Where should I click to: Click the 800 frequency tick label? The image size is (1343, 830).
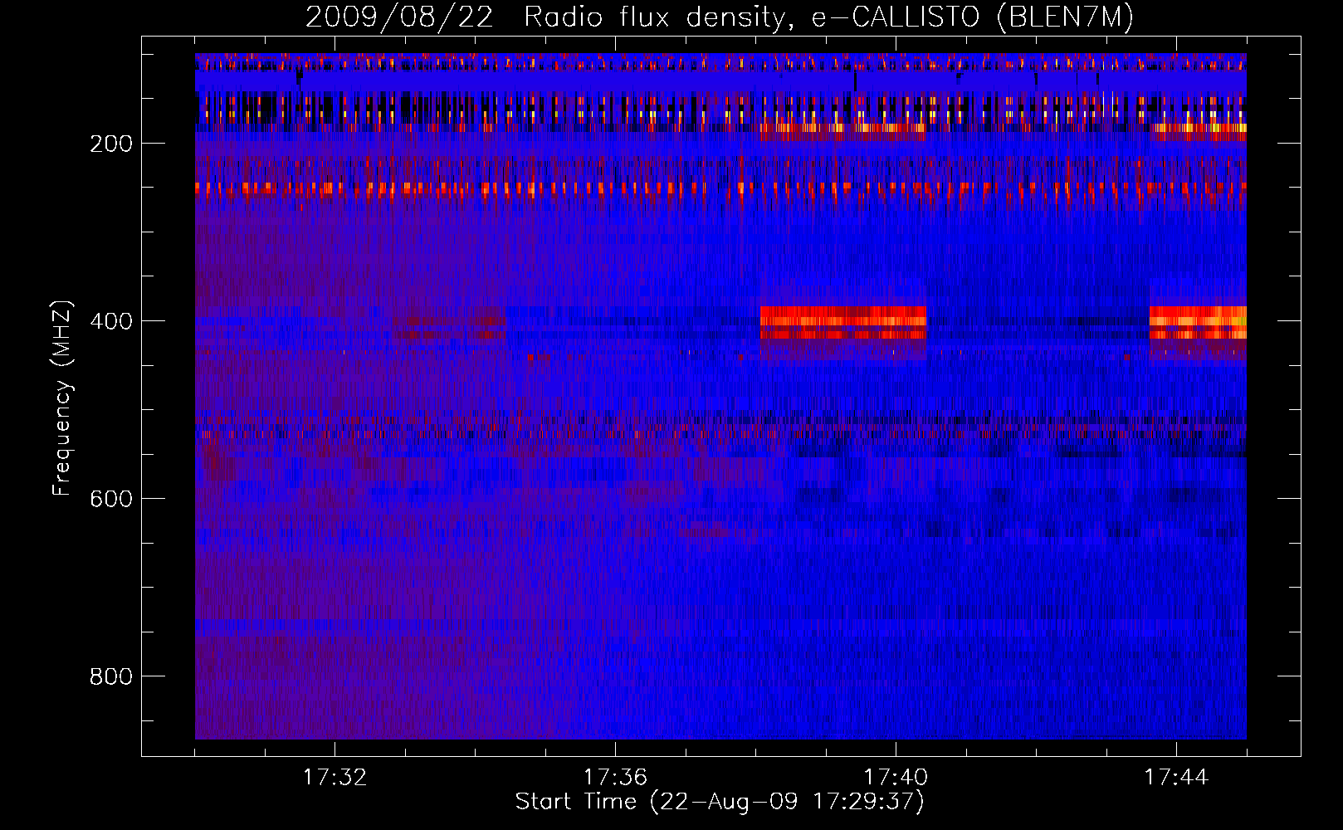tap(111, 676)
